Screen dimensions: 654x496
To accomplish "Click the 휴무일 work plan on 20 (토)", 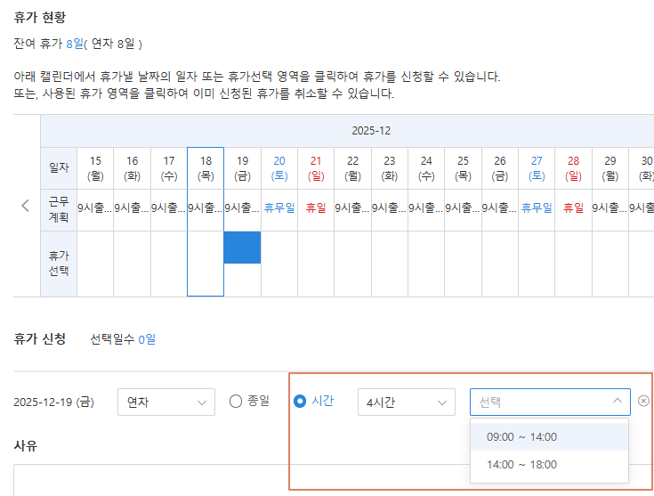I will point(279,208).
